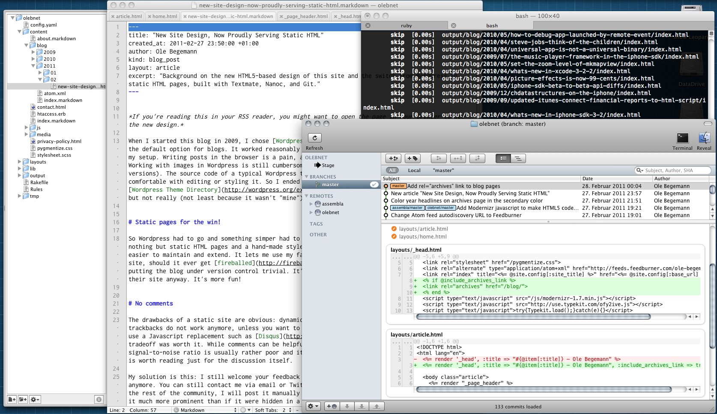Select the ruby tab in Terminal

click(x=406, y=26)
